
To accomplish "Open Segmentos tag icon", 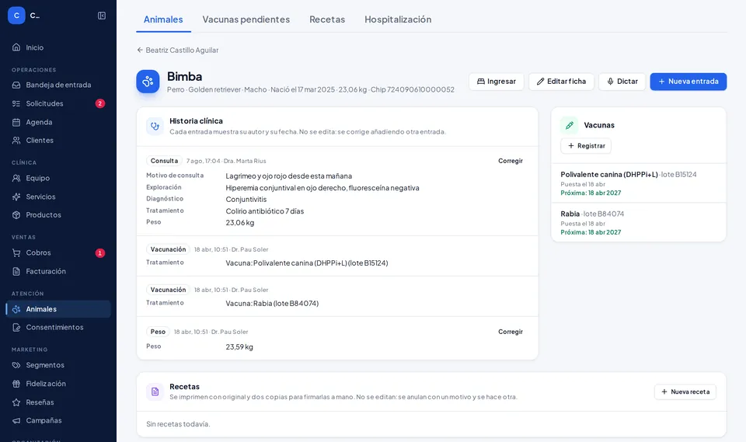I will click(x=16, y=365).
